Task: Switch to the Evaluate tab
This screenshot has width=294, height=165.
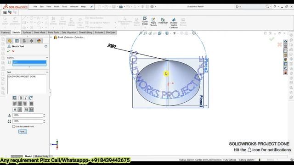Action: pos(99,33)
